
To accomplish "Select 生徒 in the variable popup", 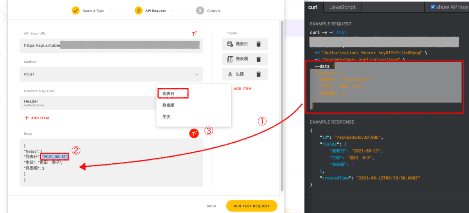I will coord(166,116).
